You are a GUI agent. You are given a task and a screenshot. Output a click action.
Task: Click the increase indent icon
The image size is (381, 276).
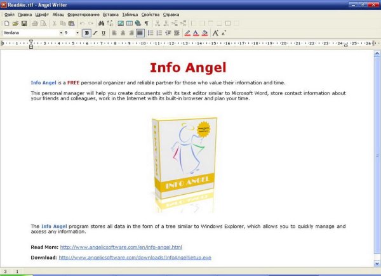point(177,33)
